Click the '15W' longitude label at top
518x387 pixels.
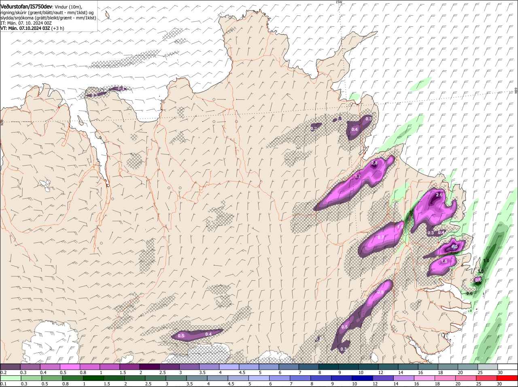(339, 2)
